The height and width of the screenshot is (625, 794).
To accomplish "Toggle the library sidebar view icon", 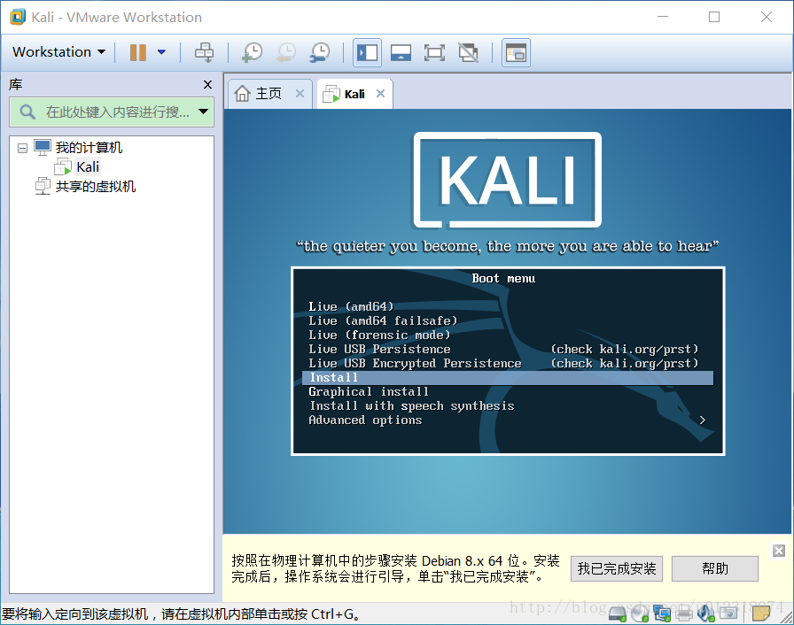I will pos(367,52).
